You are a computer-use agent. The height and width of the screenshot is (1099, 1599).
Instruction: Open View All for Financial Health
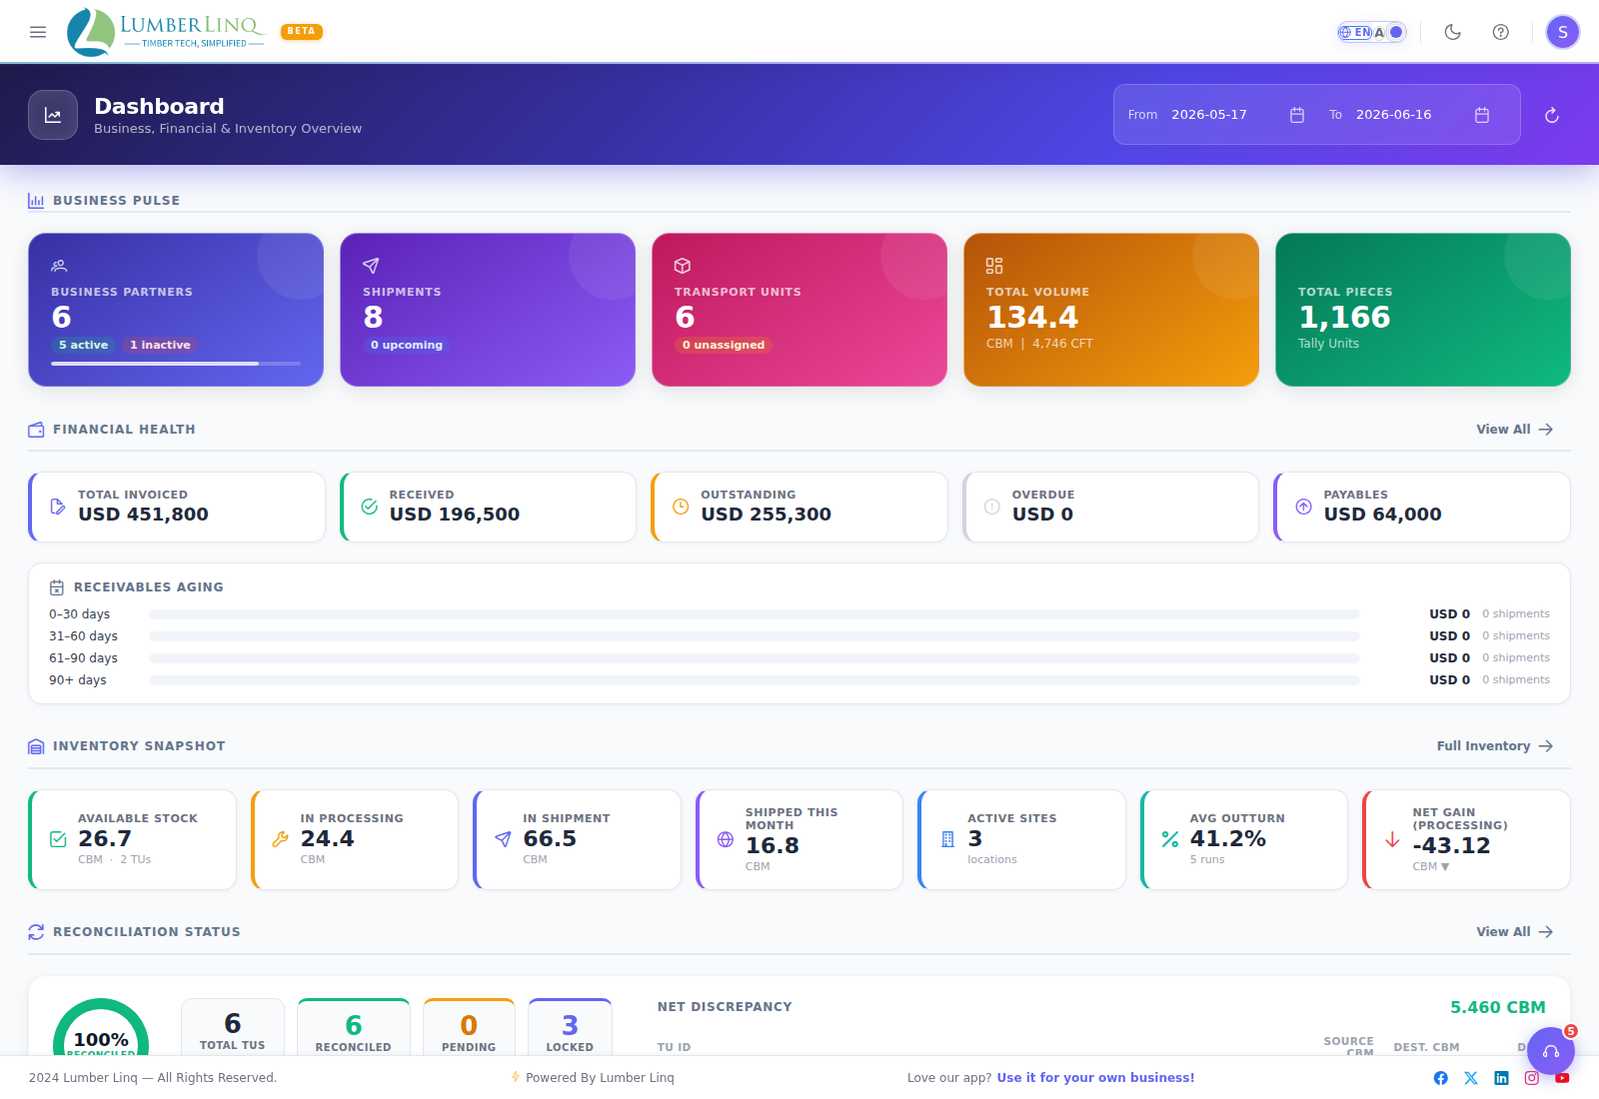pyautogui.click(x=1515, y=430)
